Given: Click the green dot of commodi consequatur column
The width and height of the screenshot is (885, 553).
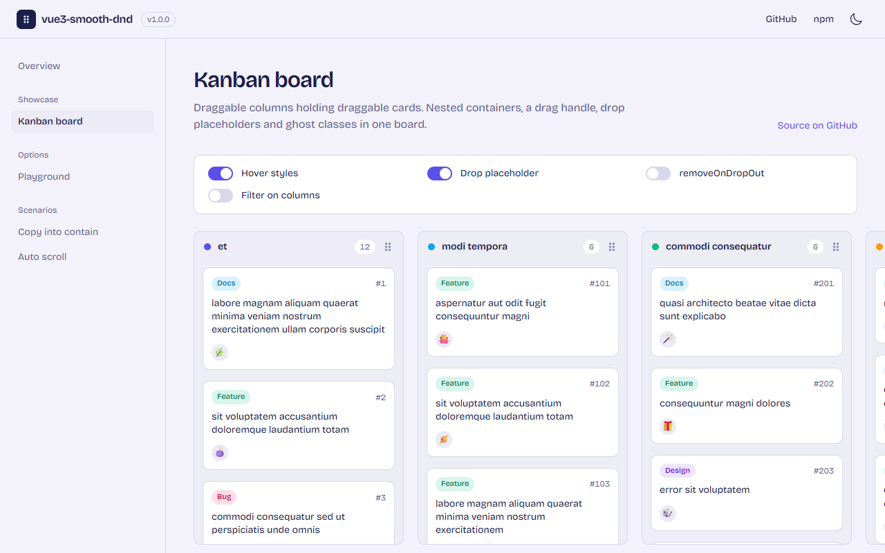Looking at the screenshot, I should click(655, 247).
